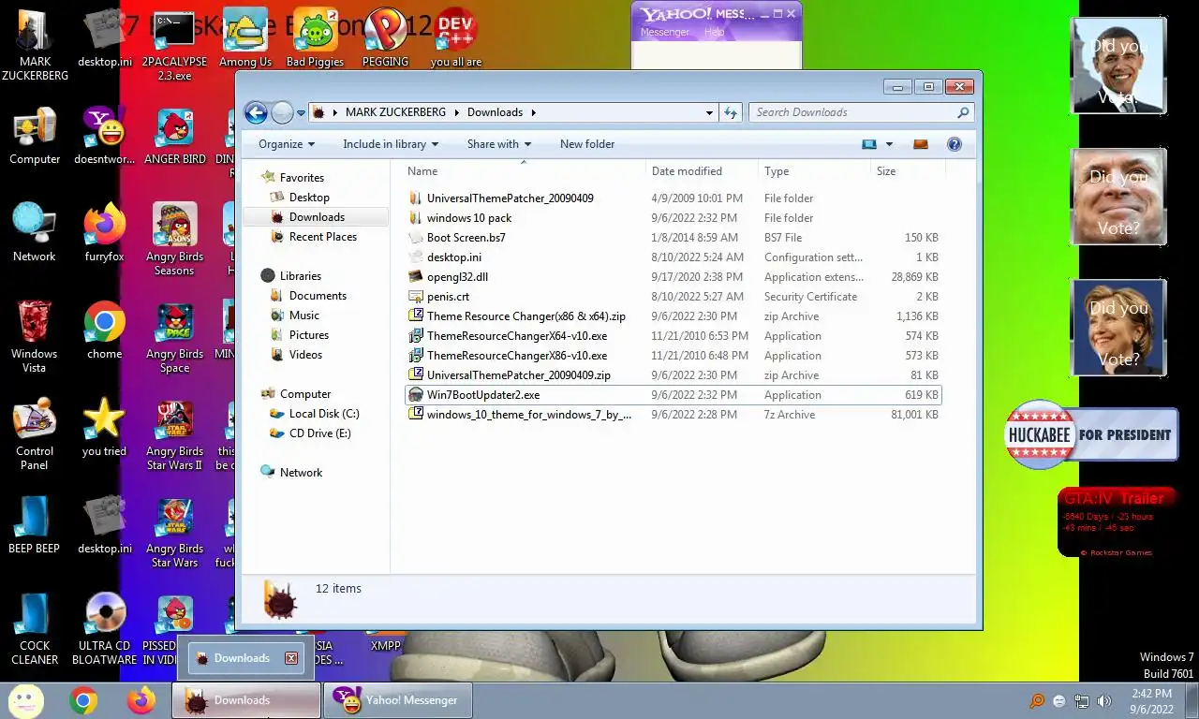
Task: Open the chome Chrome desktop icon
Action: (x=104, y=331)
